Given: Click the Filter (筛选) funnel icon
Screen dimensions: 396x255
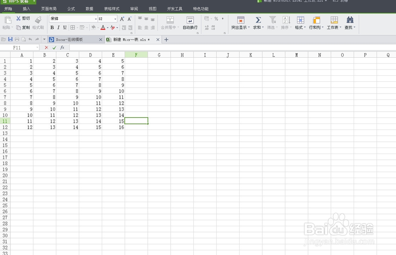Looking at the screenshot, I should 272,20.
